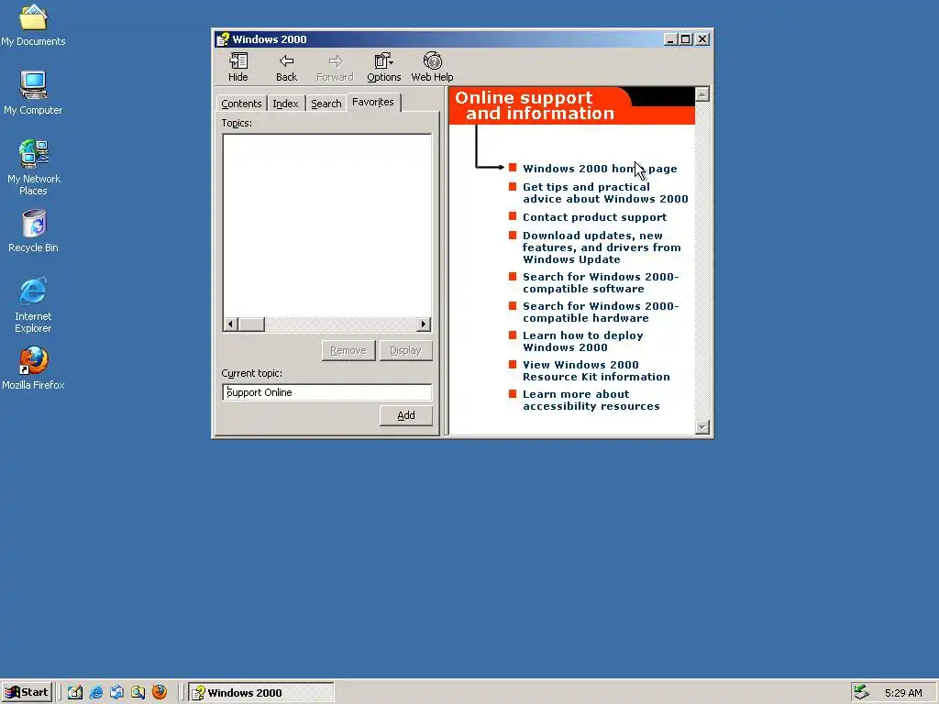Click Windows 2000 taskbar button
Image resolution: width=939 pixels, height=704 pixels.
click(x=261, y=693)
